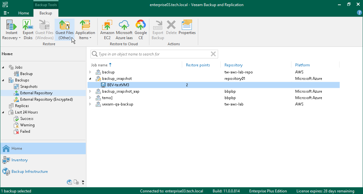Expand the temo] job row

[x=90, y=98]
